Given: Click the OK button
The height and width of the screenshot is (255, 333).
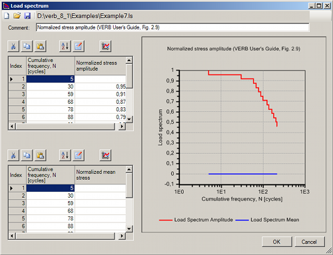Looking at the screenshot, I should coord(276,242).
